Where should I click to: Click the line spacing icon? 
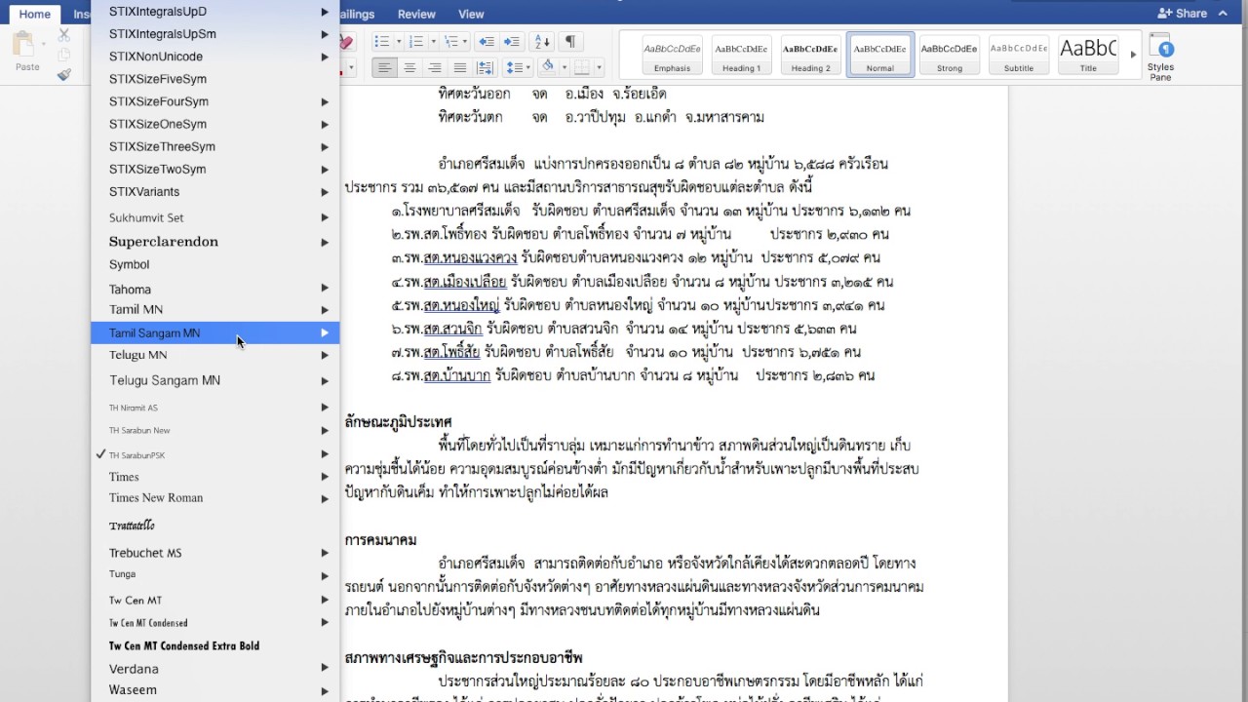(x=514, y=67)
